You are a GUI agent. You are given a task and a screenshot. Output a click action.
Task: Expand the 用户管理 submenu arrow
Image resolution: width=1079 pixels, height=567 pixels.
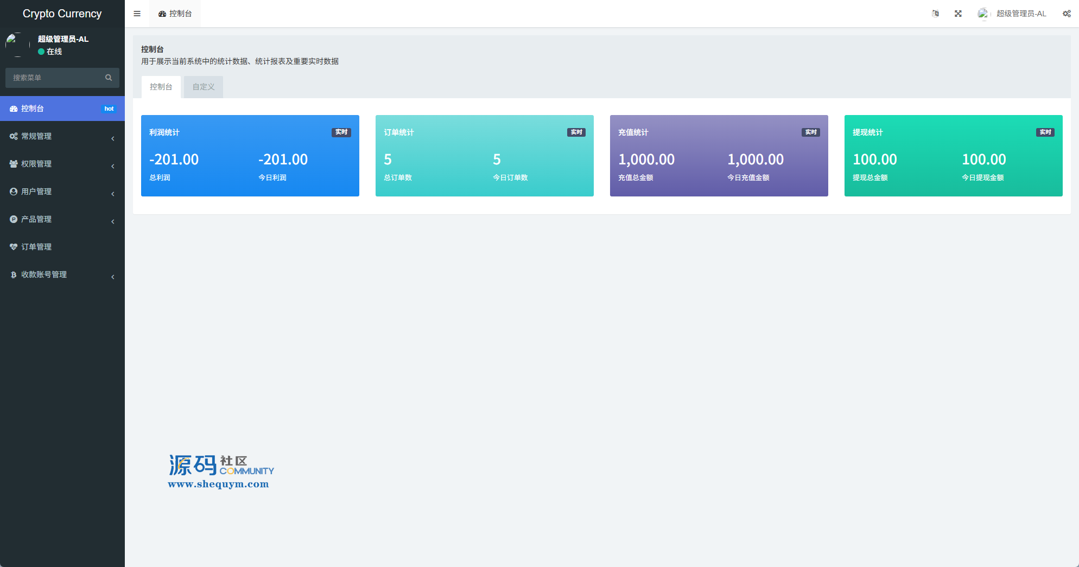113,194
